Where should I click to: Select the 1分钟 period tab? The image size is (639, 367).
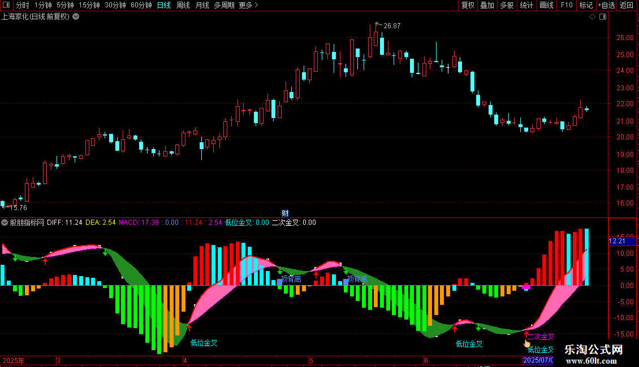43,5
